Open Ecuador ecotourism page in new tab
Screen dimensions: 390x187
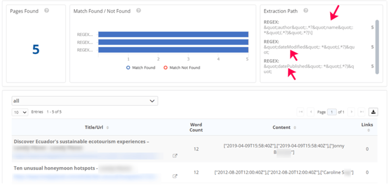[175, 156]
